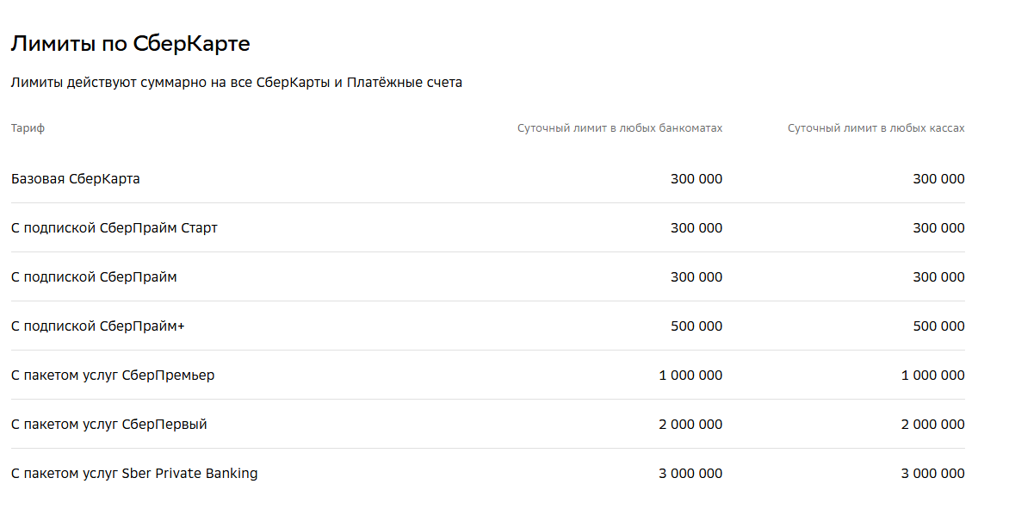Click the "Тариф" column header
The width and height of the screenshot is (1009, 509).
[28, 128]
